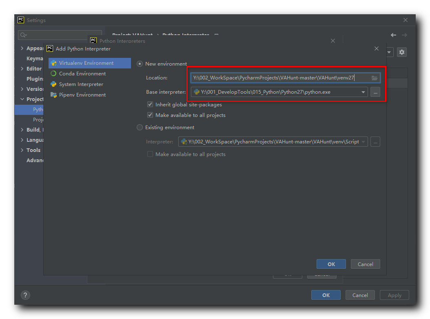
Task: Select Project Structure item under Project
Action: pyautogui.click(x=38, y=119)
